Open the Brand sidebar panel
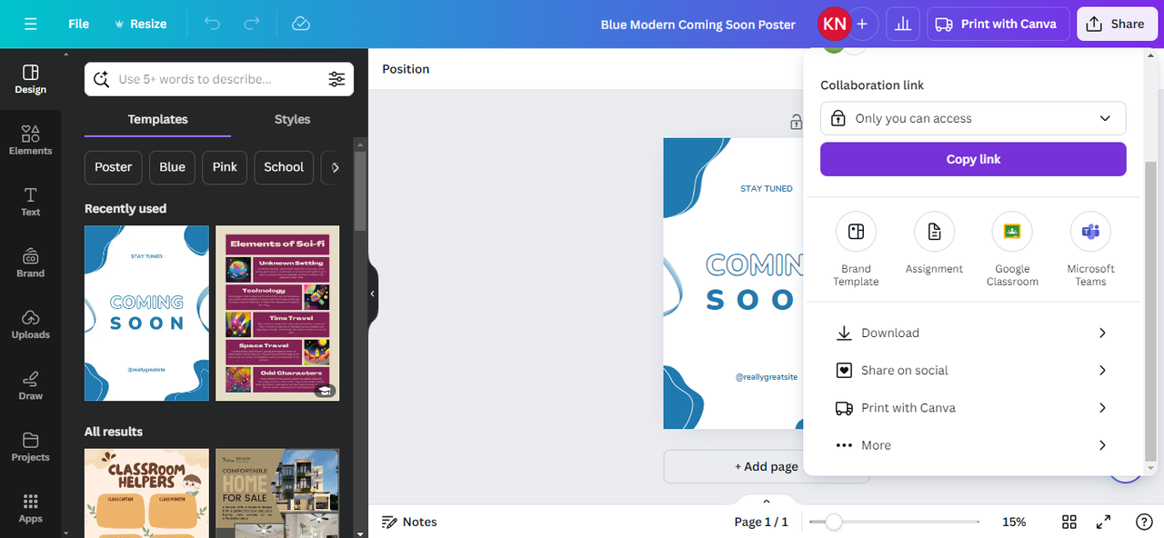1164x538 pixels. tap(30, 263)
